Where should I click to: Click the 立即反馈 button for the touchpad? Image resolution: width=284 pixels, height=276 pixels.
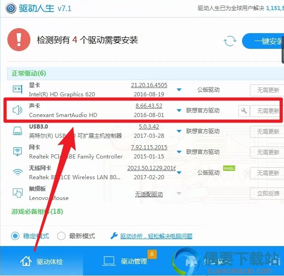tap(267, 194)
